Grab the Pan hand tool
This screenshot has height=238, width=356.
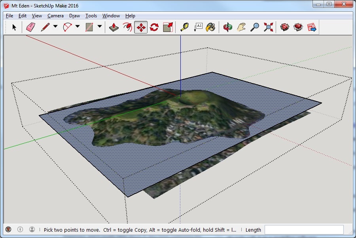click(241, 27)
